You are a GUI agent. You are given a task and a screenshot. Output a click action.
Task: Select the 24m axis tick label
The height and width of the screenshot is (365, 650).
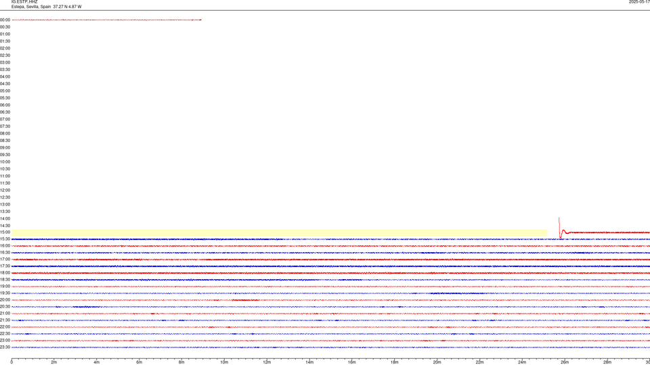[x=522, y=362]
